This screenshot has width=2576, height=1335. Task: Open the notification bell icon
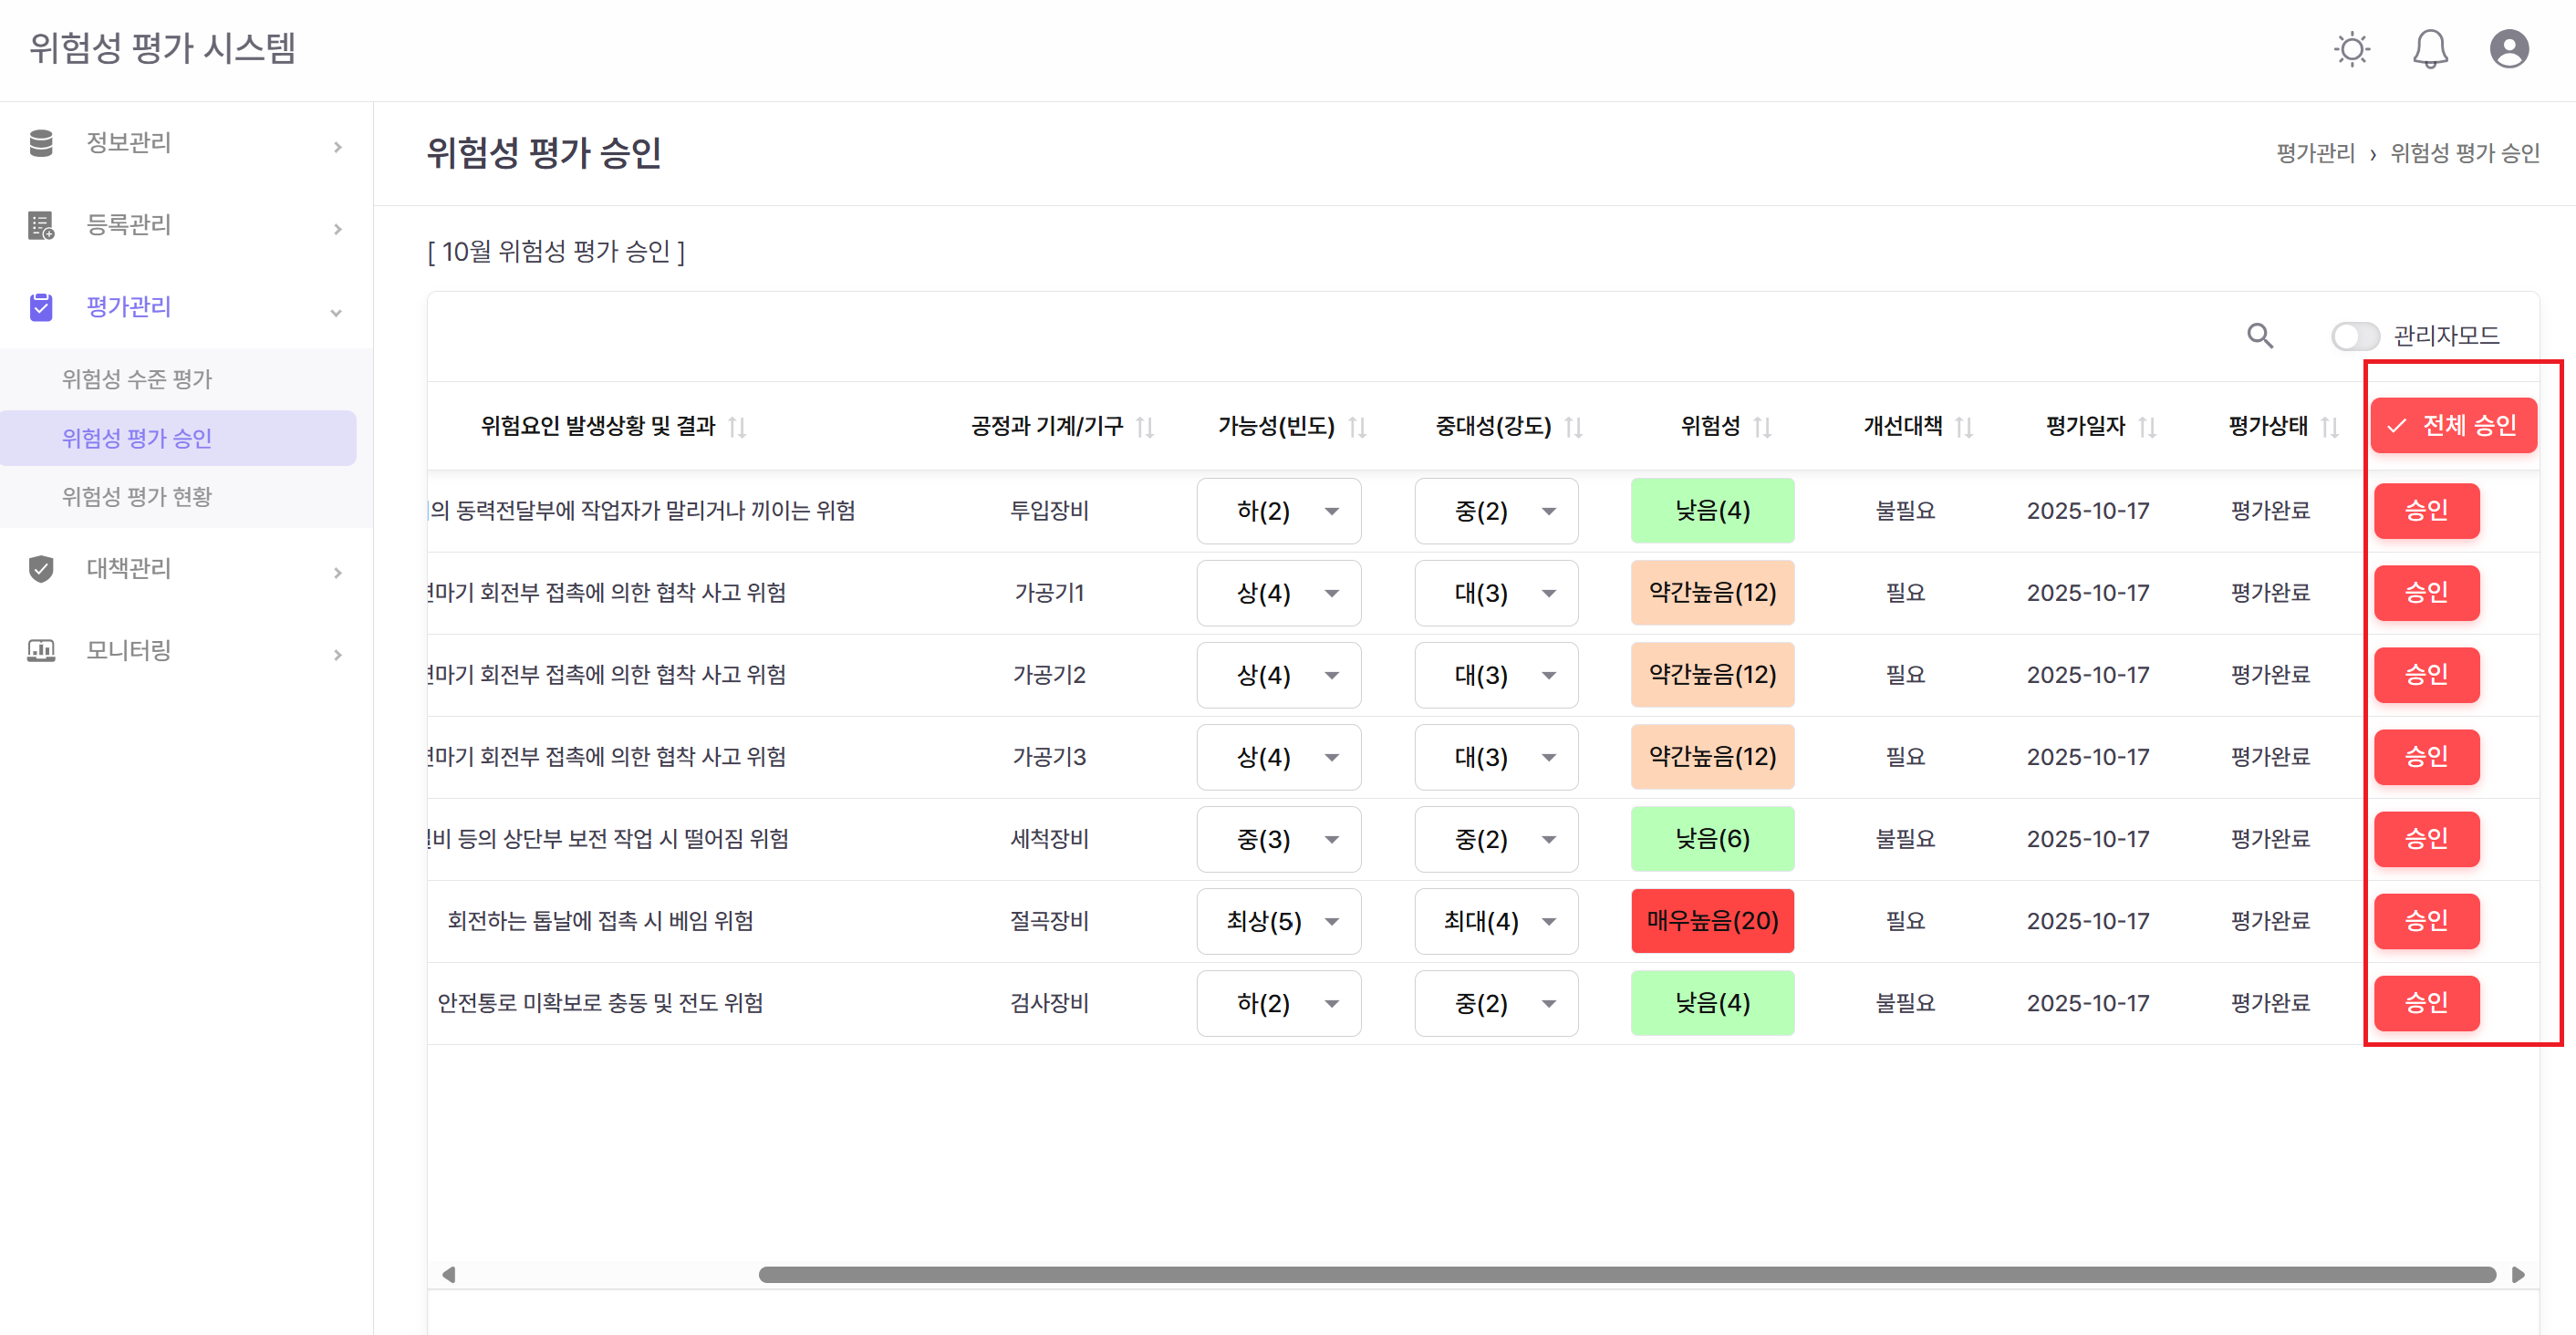click(x=2431, y=48)
